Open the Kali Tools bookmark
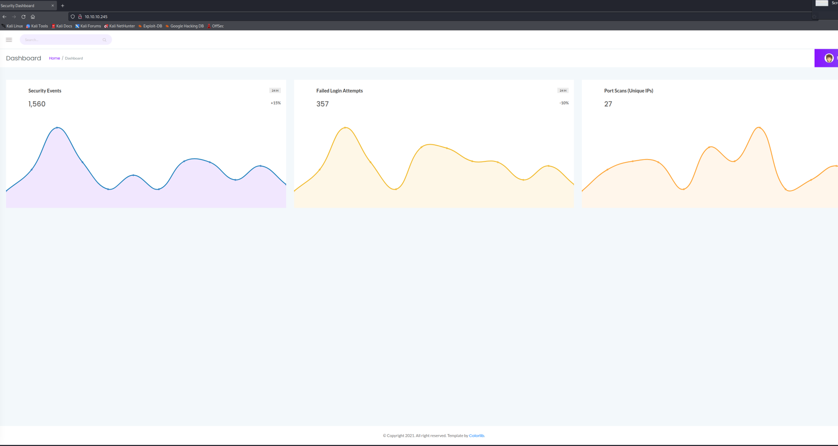This screenshot has height=446, width=838. [37, 26]
